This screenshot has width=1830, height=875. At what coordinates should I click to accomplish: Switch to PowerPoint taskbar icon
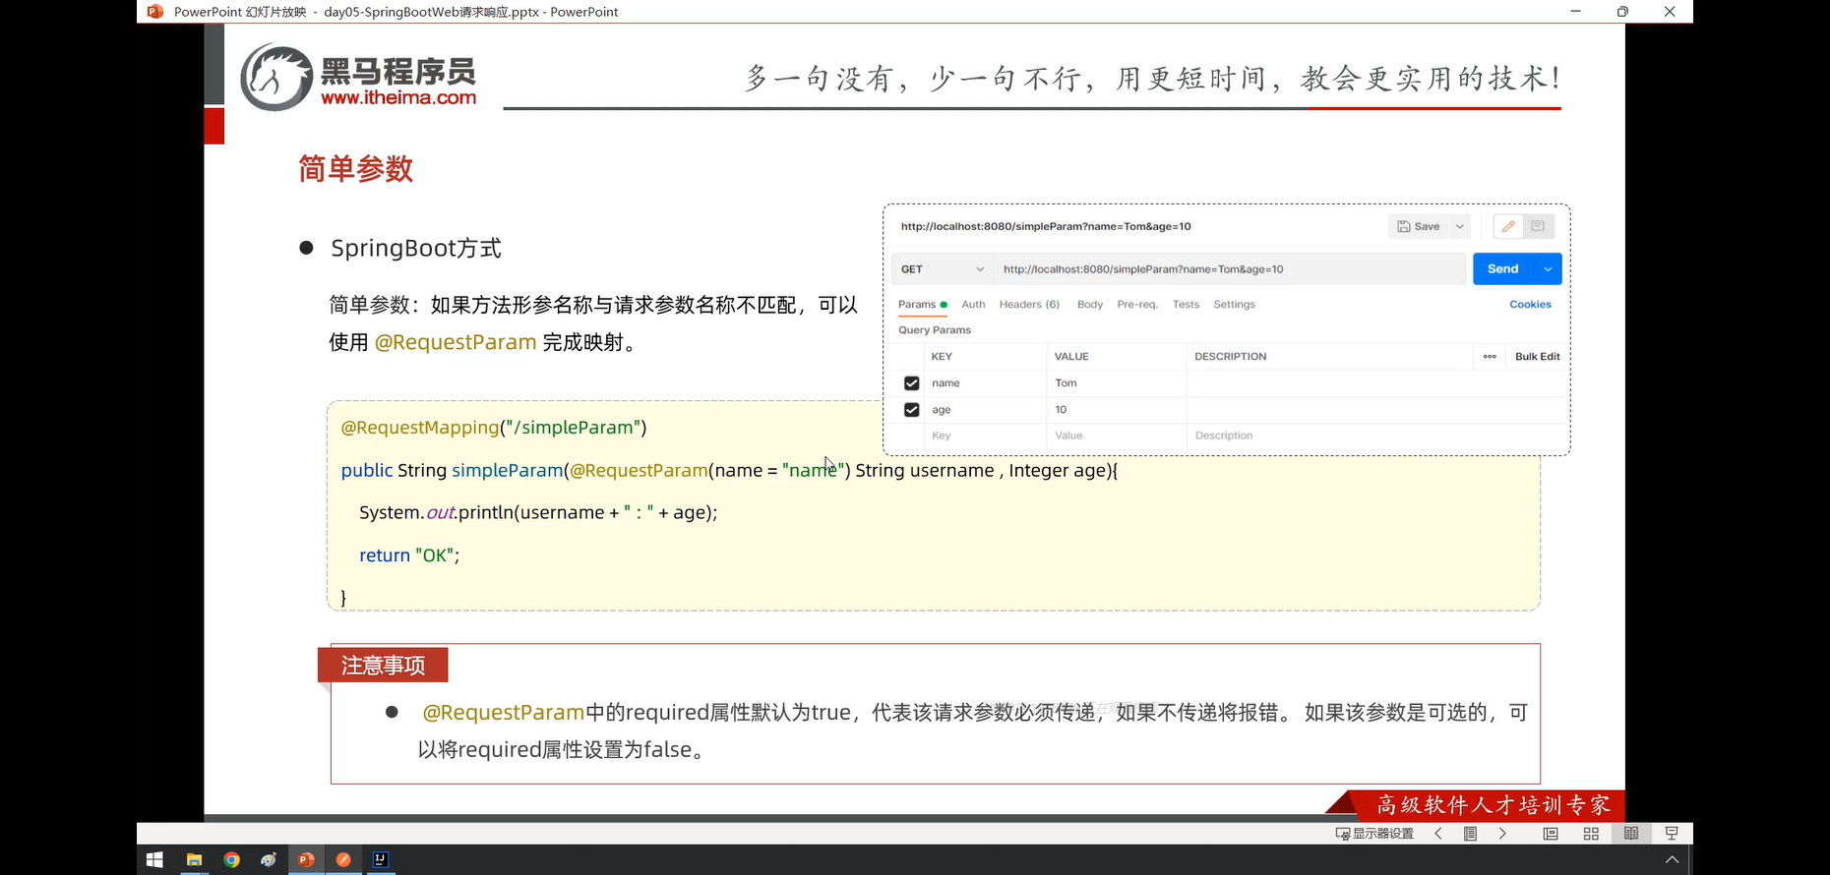pyautogui.click(x=306, y=859)
